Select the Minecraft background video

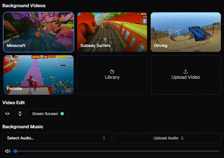(38, 32)
